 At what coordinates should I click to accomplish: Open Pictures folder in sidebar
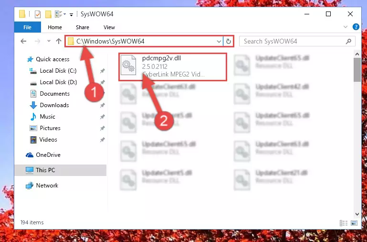pyautogui.click(x=50, y=128)
